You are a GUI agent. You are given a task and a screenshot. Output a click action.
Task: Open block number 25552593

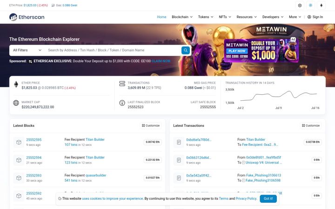[34, 176]
